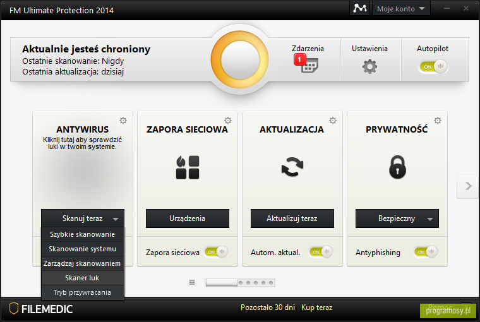This screenshot has width=480, height=322.
Task: Click the Filemedic shield logo
Action: [x=13, y=309]
